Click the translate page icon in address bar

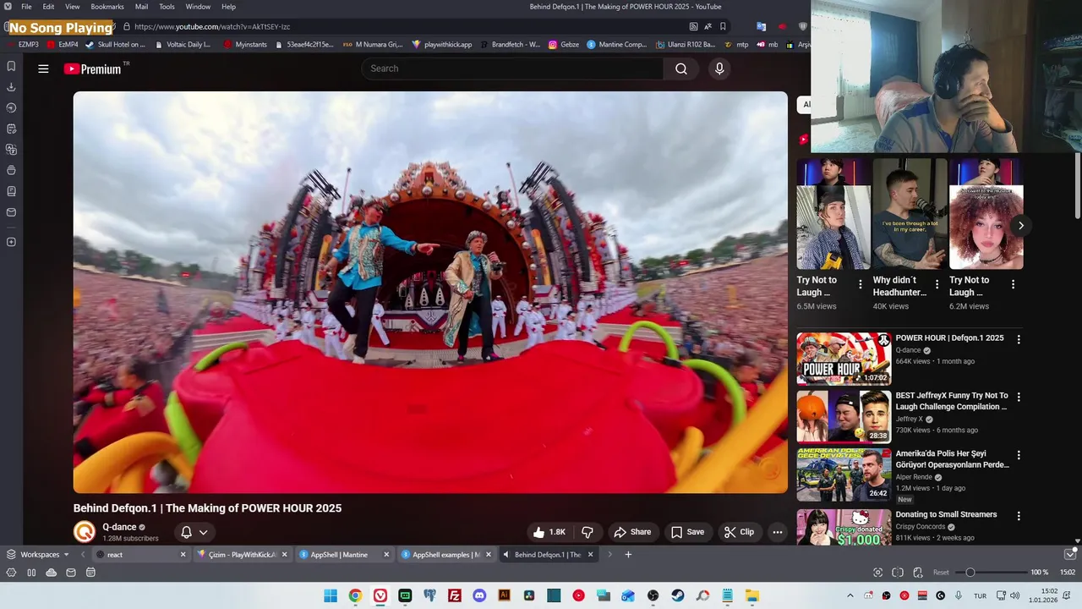pos(708,26)
